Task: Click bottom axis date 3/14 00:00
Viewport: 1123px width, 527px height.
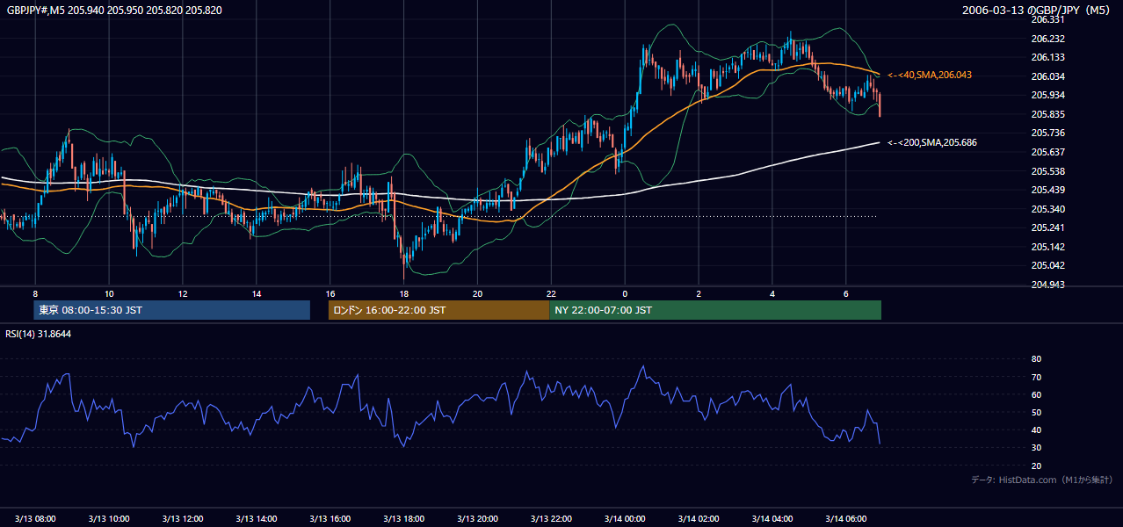Action: pyautogui.click(x=625, y=519)
